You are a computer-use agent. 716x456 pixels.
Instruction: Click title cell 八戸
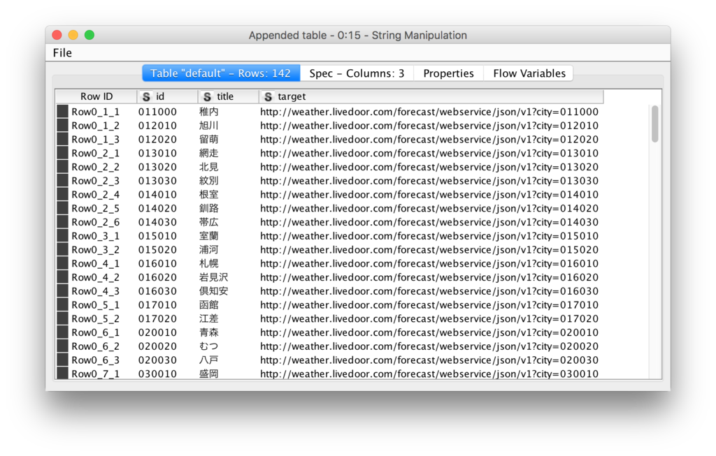208,360
